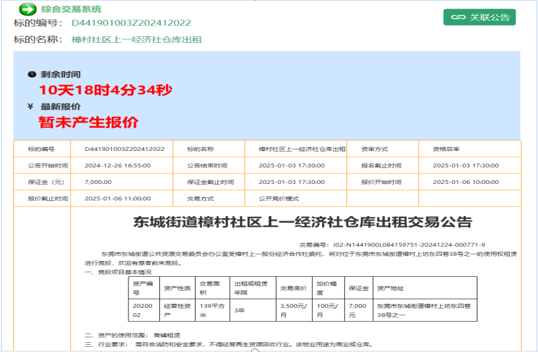Click the 100元/月 increment cell
The height and width of the screenshot is (352, 538).
tap(329, 310)
